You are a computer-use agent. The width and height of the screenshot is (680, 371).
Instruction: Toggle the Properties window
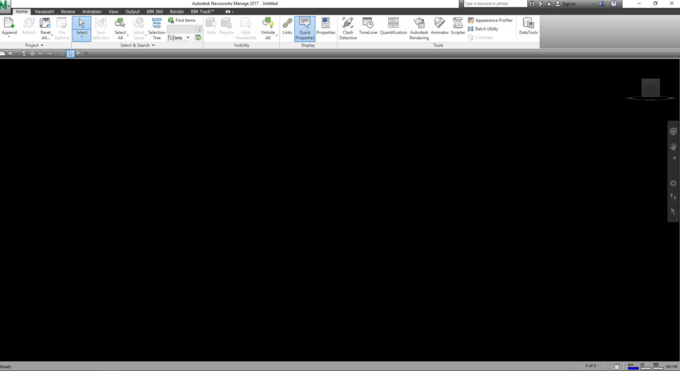coord(325,24)
